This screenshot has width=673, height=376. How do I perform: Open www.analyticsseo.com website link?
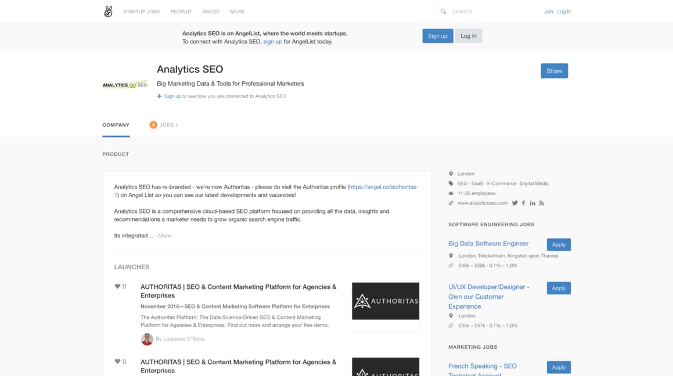(483, 203)
